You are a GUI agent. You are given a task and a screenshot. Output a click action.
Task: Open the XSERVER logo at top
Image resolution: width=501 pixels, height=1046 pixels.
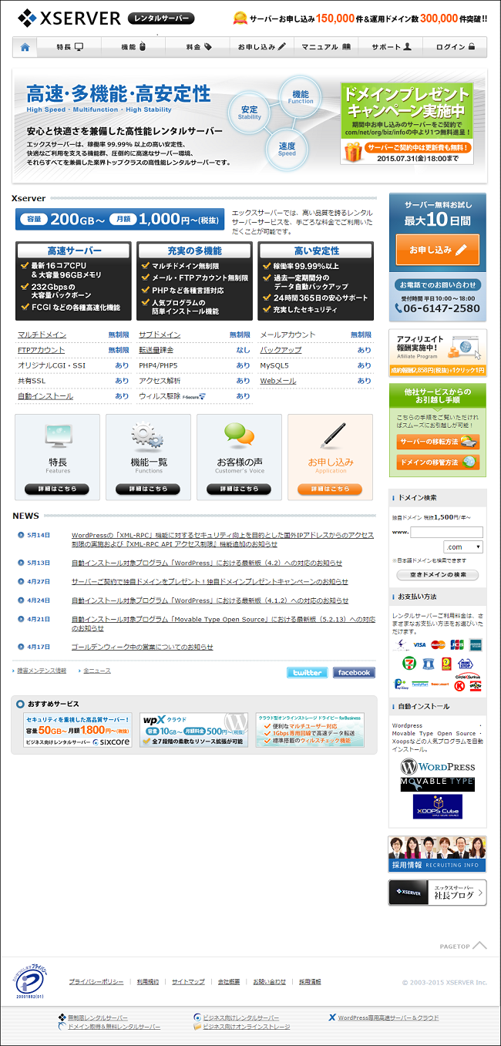tap(69, 17)
